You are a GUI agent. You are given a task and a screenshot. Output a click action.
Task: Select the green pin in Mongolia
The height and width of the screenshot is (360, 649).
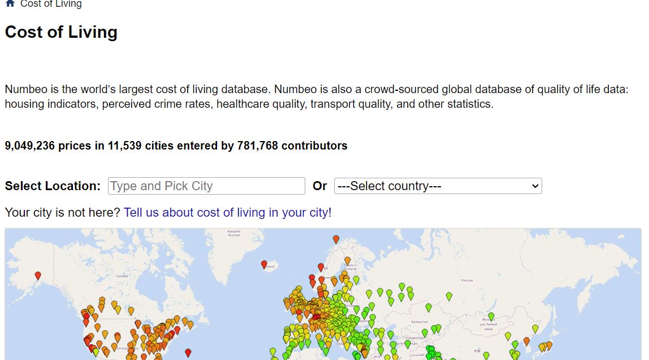(491, 317)
